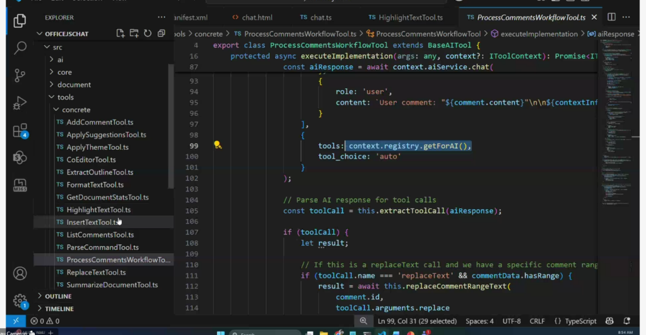The width and height of the screenshot is (646, 335).
Task: Refresh the Explorer file tree
Action: pyautogui.click(x=148, y=33)
